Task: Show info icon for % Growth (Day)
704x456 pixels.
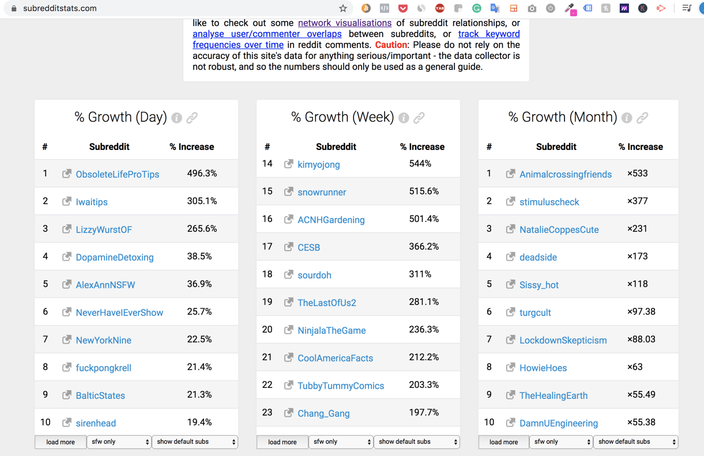Action: coord(177,118)
